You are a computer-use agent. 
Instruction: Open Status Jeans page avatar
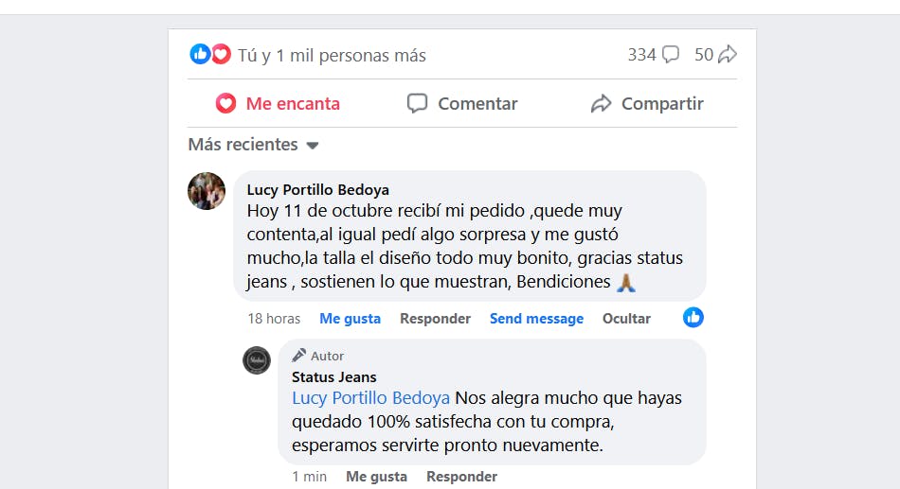click(257, 360)
